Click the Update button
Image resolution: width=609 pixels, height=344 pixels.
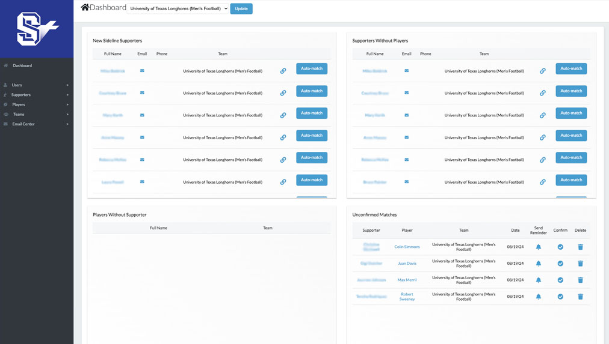click(241, 9)
